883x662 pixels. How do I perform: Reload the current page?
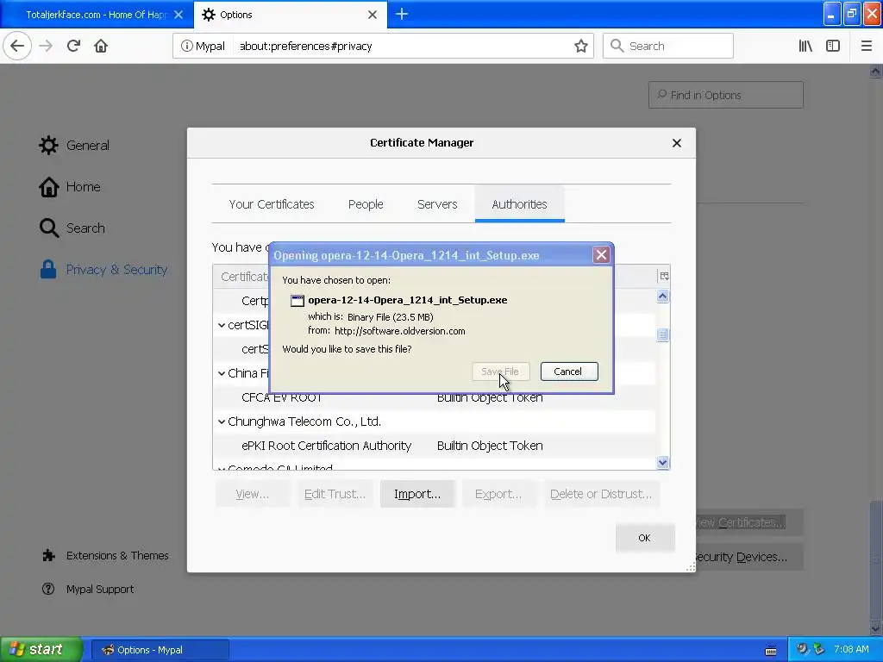[x=74, y=46]
